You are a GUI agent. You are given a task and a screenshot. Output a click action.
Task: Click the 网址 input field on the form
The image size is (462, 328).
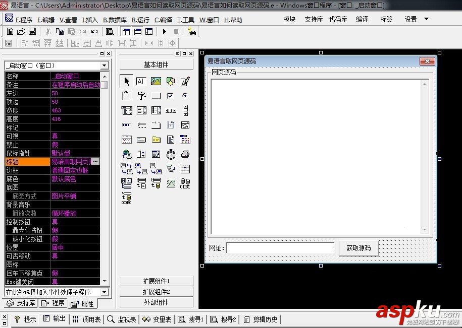(x=280, y=248)
